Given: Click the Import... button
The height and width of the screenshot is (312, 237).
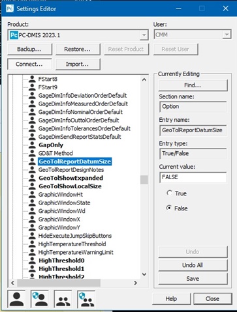Looking at the screenshot, I should tap(78, 64).
